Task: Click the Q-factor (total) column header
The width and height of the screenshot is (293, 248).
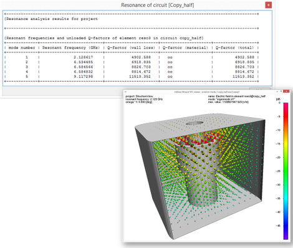Action: [x=234, y=47]
